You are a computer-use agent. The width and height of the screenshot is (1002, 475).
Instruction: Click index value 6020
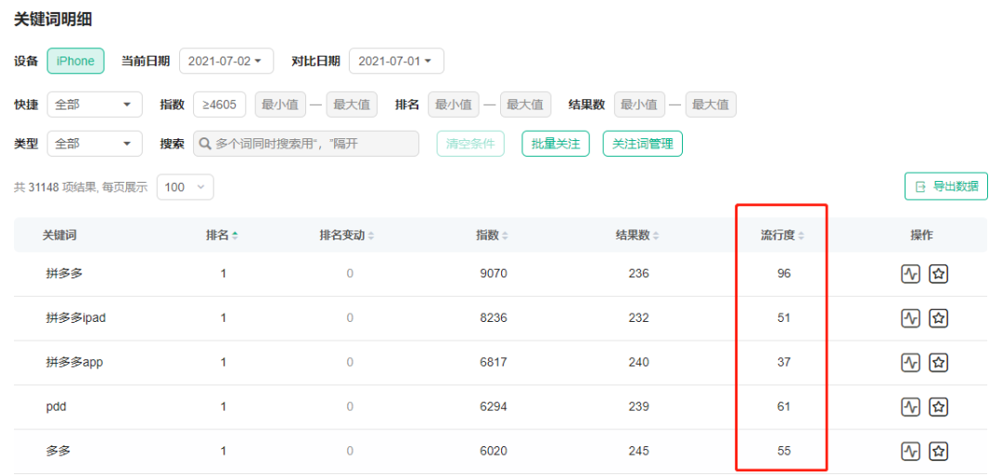pos(494,451)
